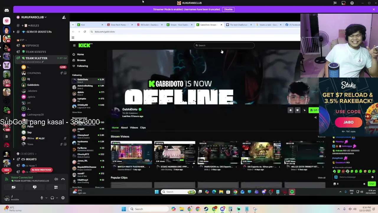Toggle follow heart for GabbiDoto
The width and height of the screenshot is (378, 213).
click(297, 110)
